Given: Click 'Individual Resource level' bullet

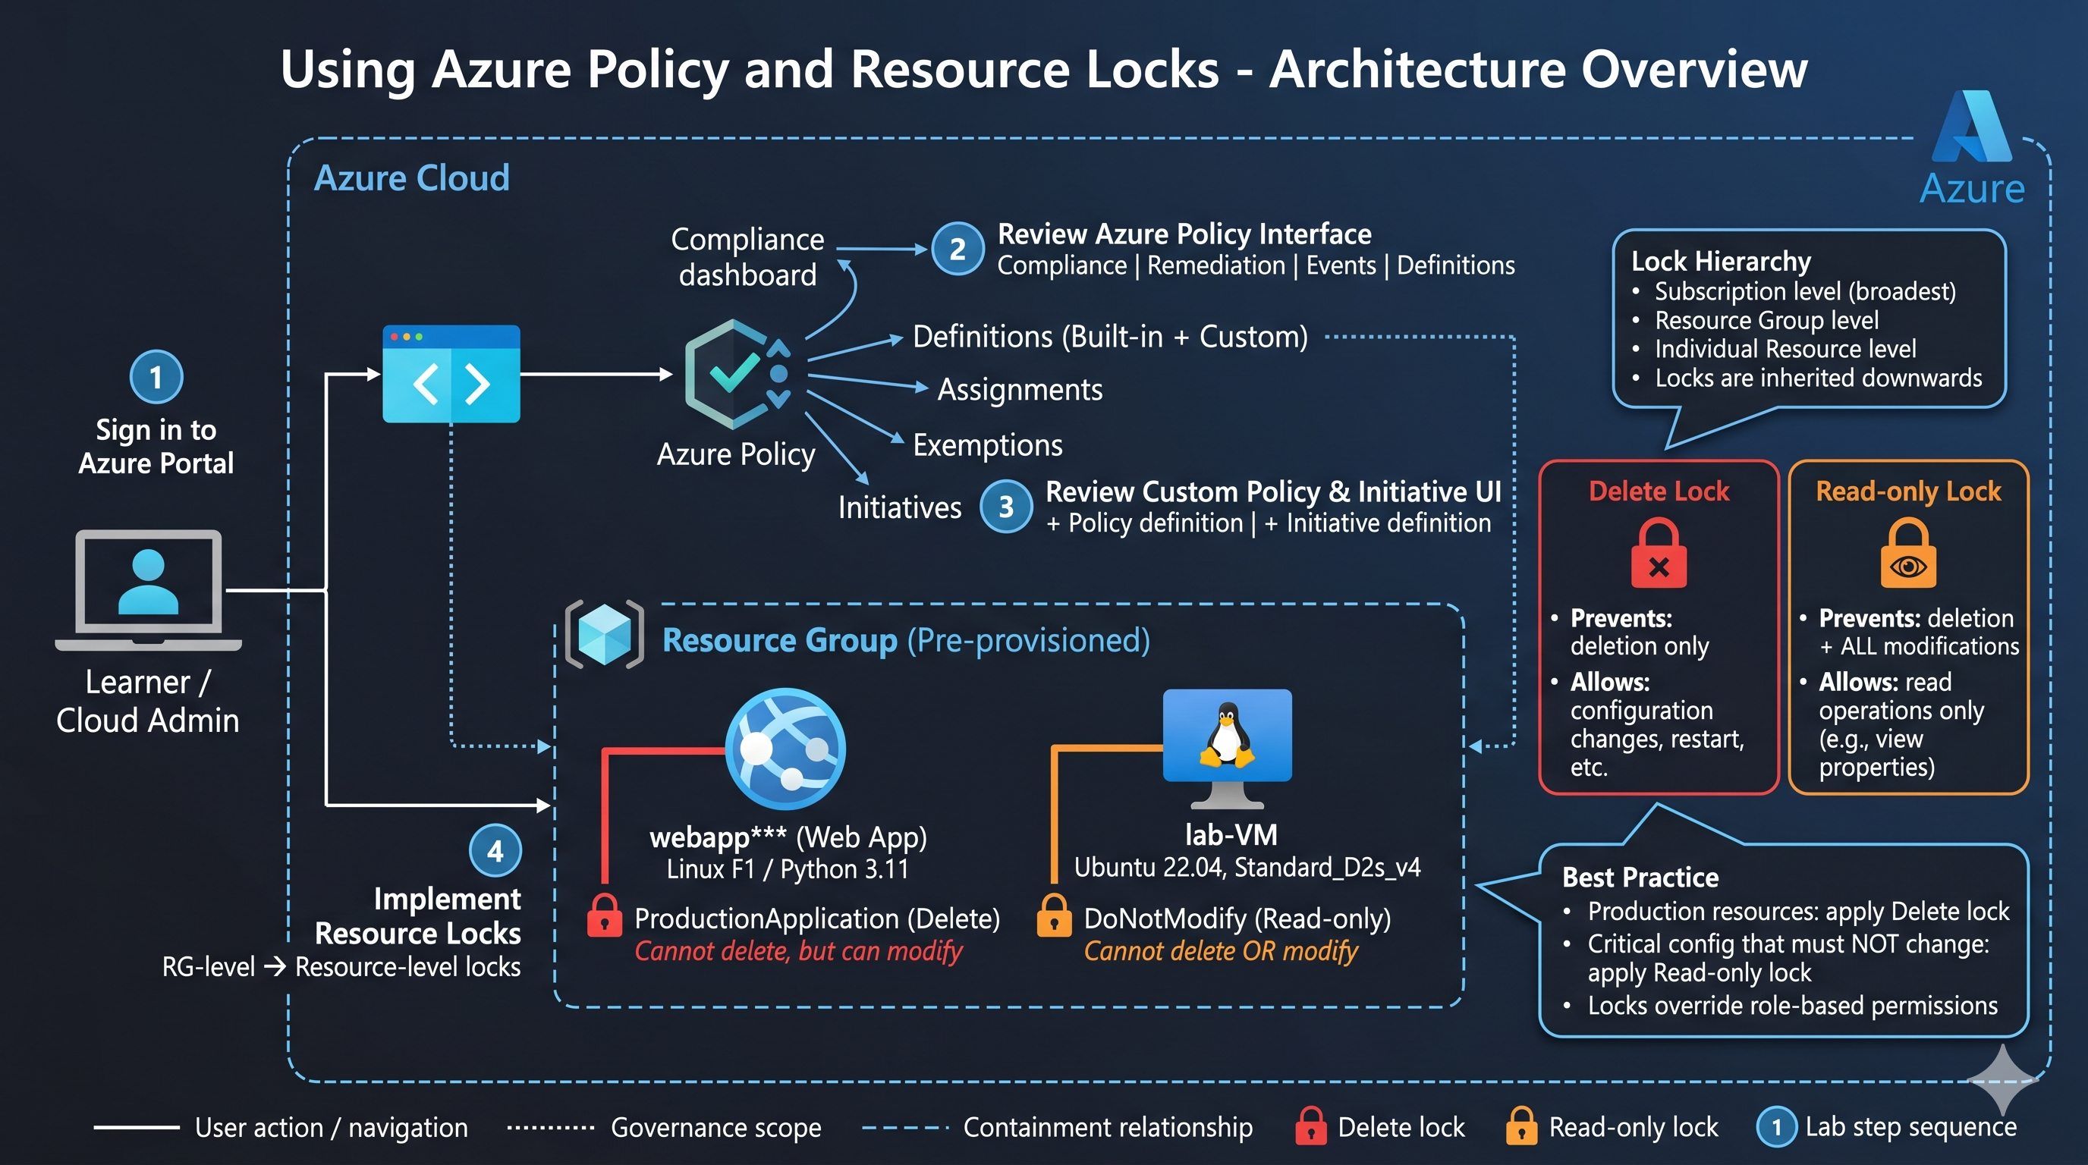Looking at the screenshot, I should (x=1785, y=349).
